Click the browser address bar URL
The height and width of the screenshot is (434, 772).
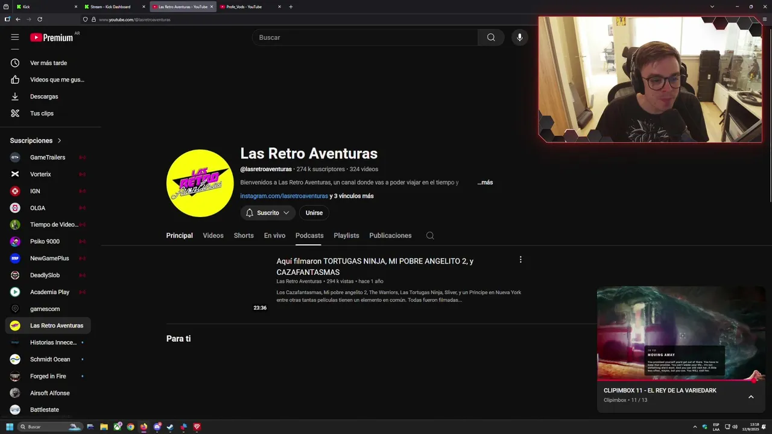click(134, 19)
